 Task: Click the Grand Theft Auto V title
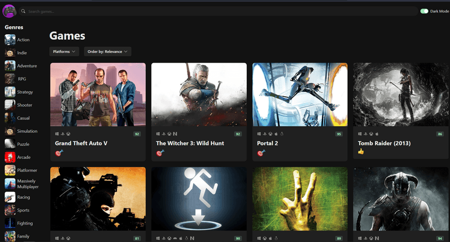(81, 143)
